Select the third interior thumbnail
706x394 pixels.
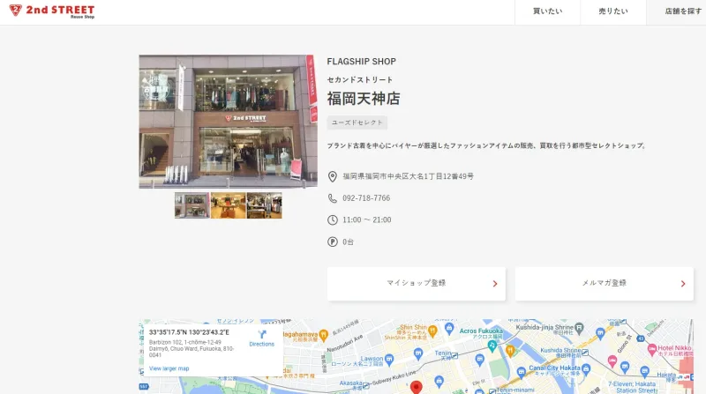[264, 205]
